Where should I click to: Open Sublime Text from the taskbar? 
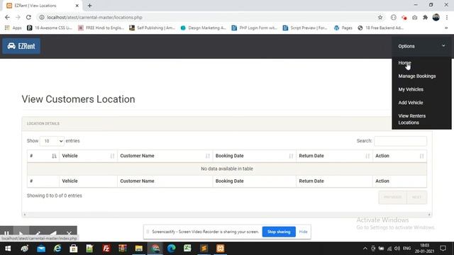(x=204, y=249)
